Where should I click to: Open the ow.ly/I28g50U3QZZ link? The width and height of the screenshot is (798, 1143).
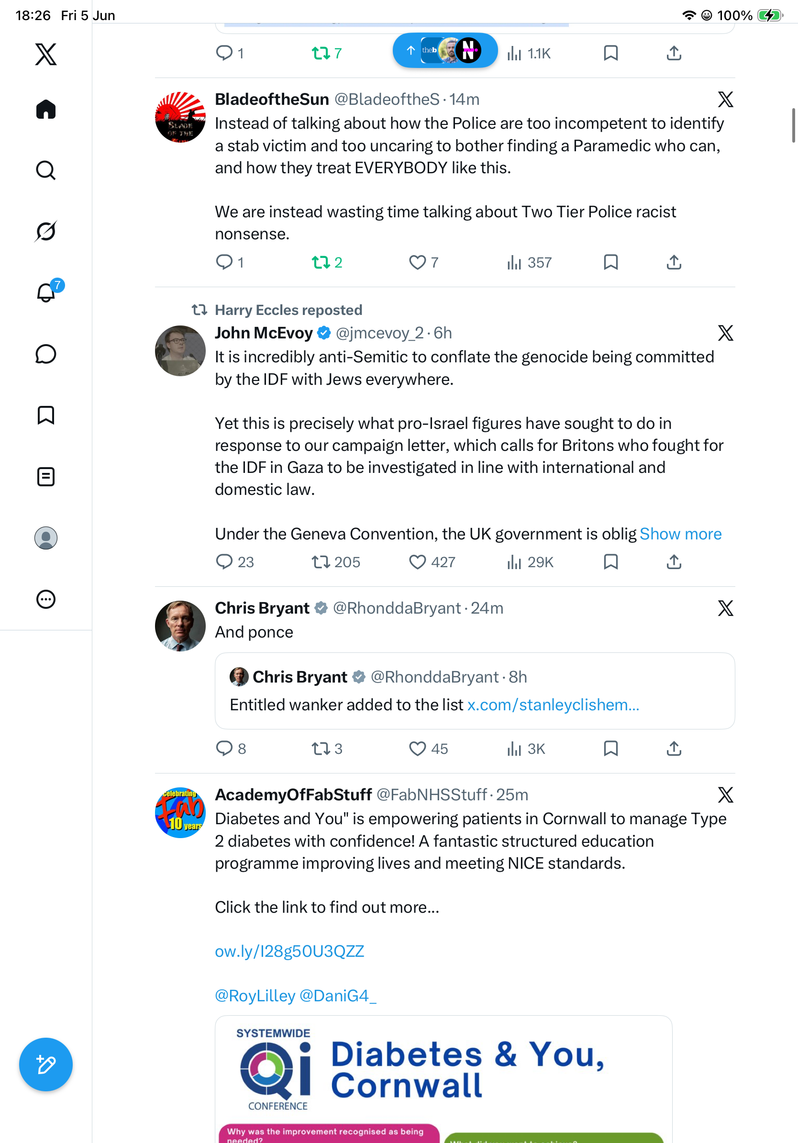coord(289,952)
